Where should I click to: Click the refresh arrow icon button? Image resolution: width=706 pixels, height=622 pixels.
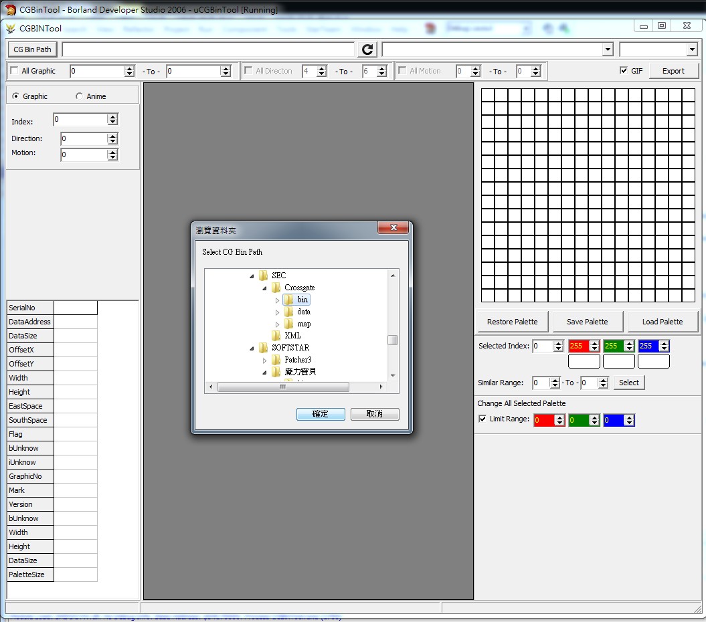pyautogui.click(x=367, y=49)
